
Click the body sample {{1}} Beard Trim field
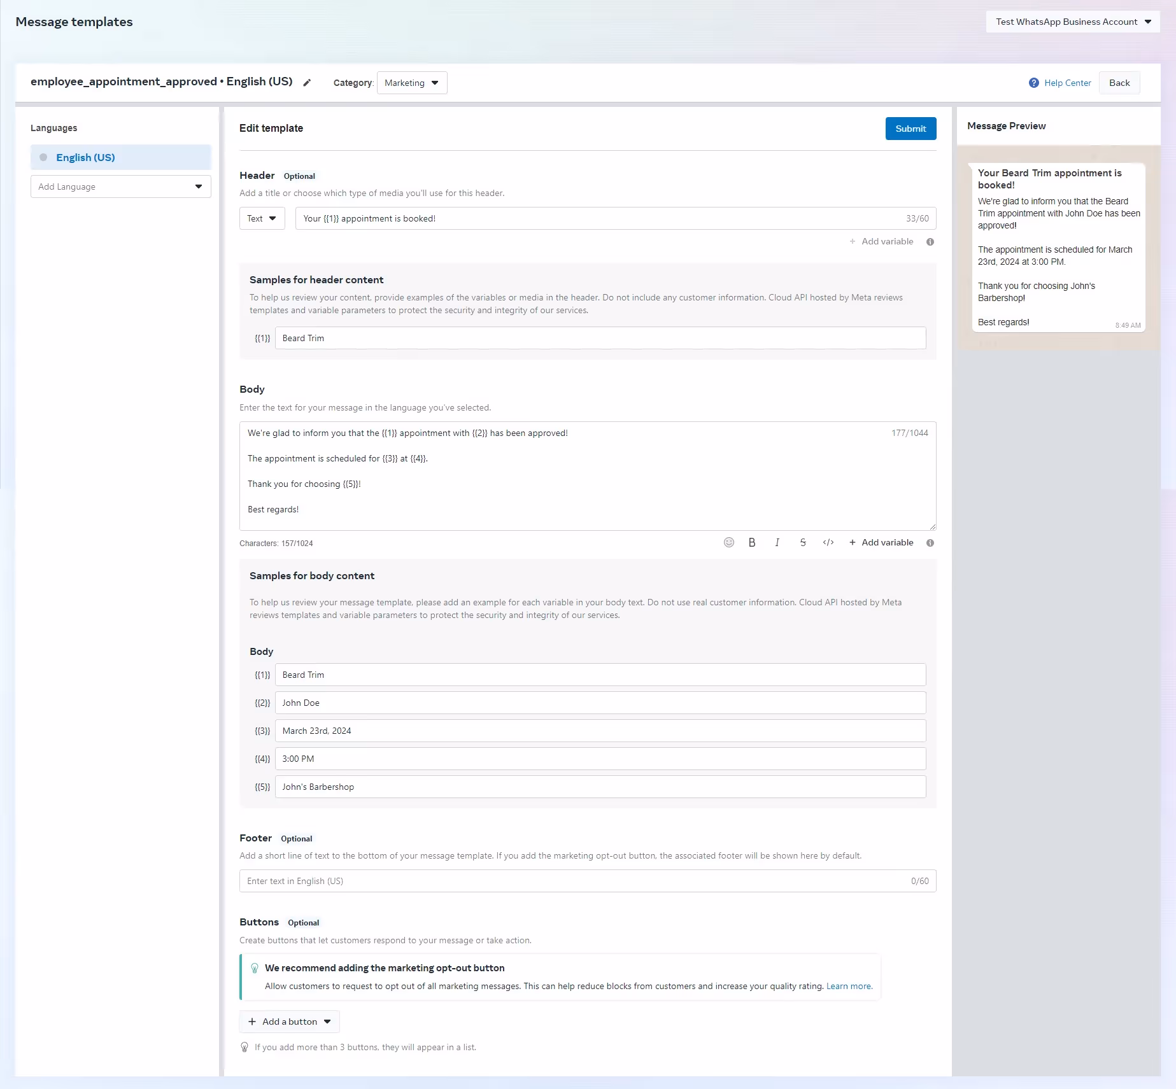600,675
